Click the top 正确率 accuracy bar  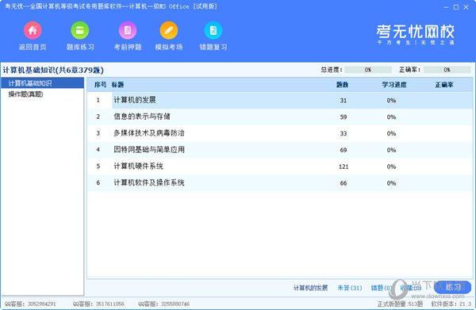pos(447,70)
